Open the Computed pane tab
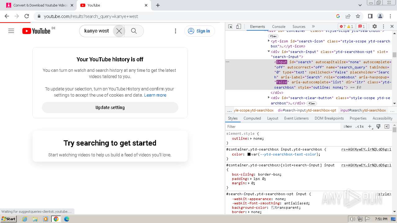Screen dimensions: 397x223 pos(252,118)
